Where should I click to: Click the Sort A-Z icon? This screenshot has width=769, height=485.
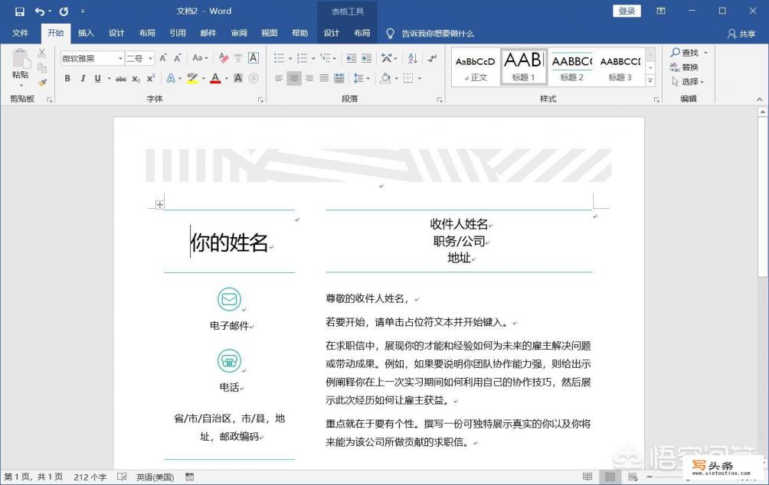point(412,58)
